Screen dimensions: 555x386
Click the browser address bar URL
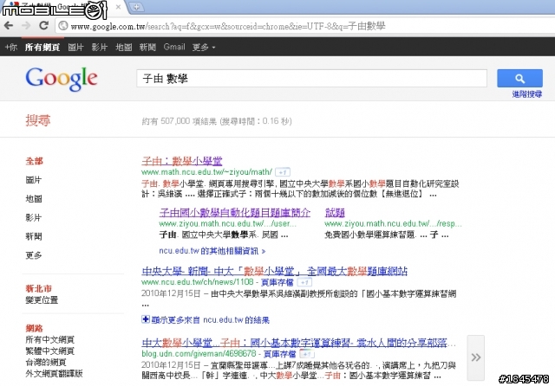[x=227, y=26]
